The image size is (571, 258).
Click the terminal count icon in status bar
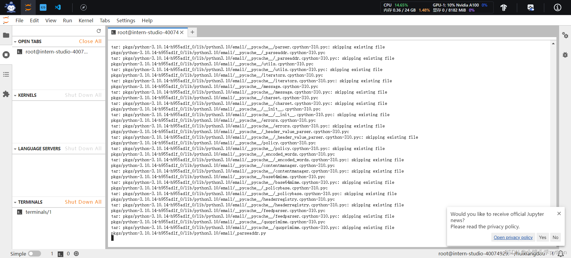(x=60, y=254)
